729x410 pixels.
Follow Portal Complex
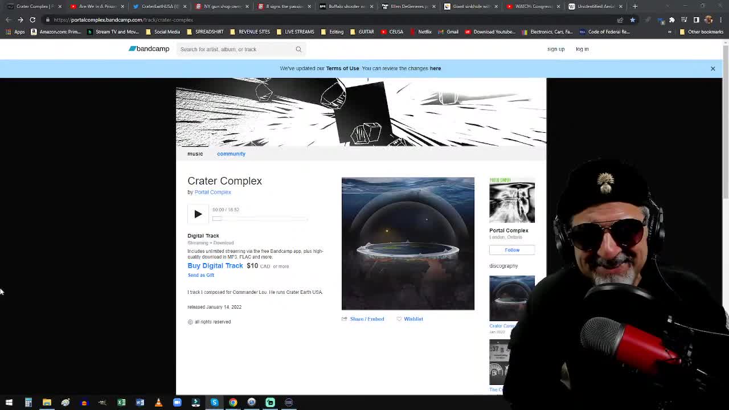coord(512,250)
